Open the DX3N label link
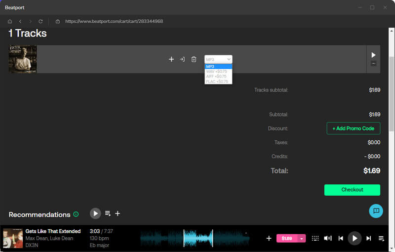Image resolution: width=395 pixels, height=252 pixels. pyautogui.click(x=32, y=245)
